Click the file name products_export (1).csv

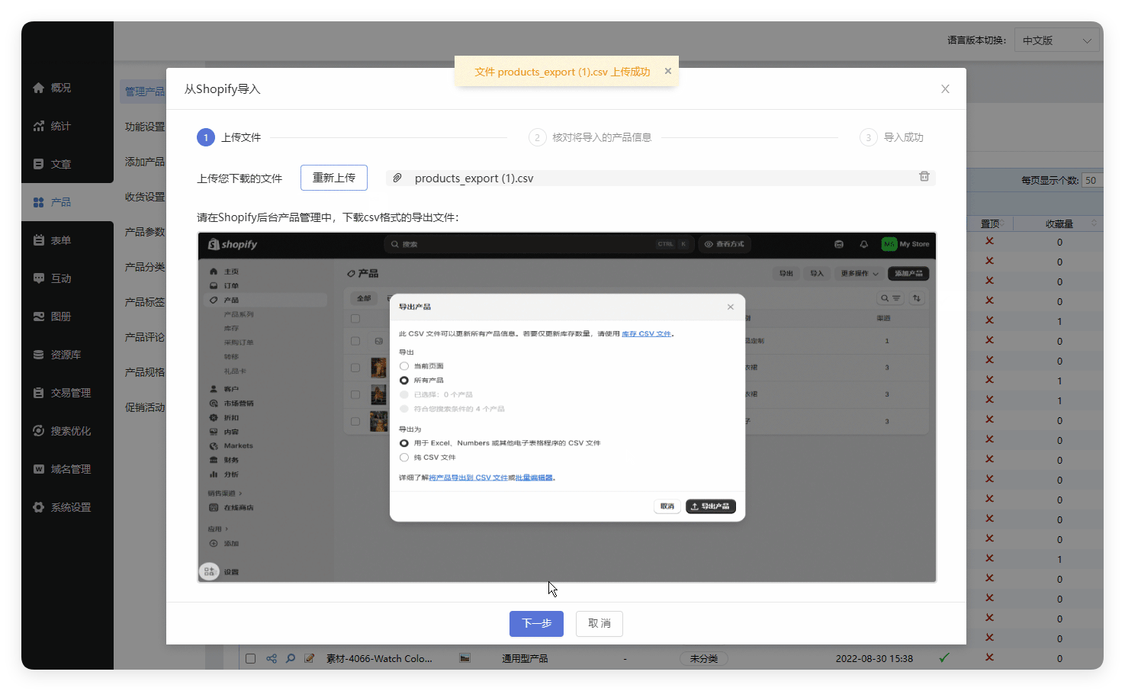click(x=474, y=178)
